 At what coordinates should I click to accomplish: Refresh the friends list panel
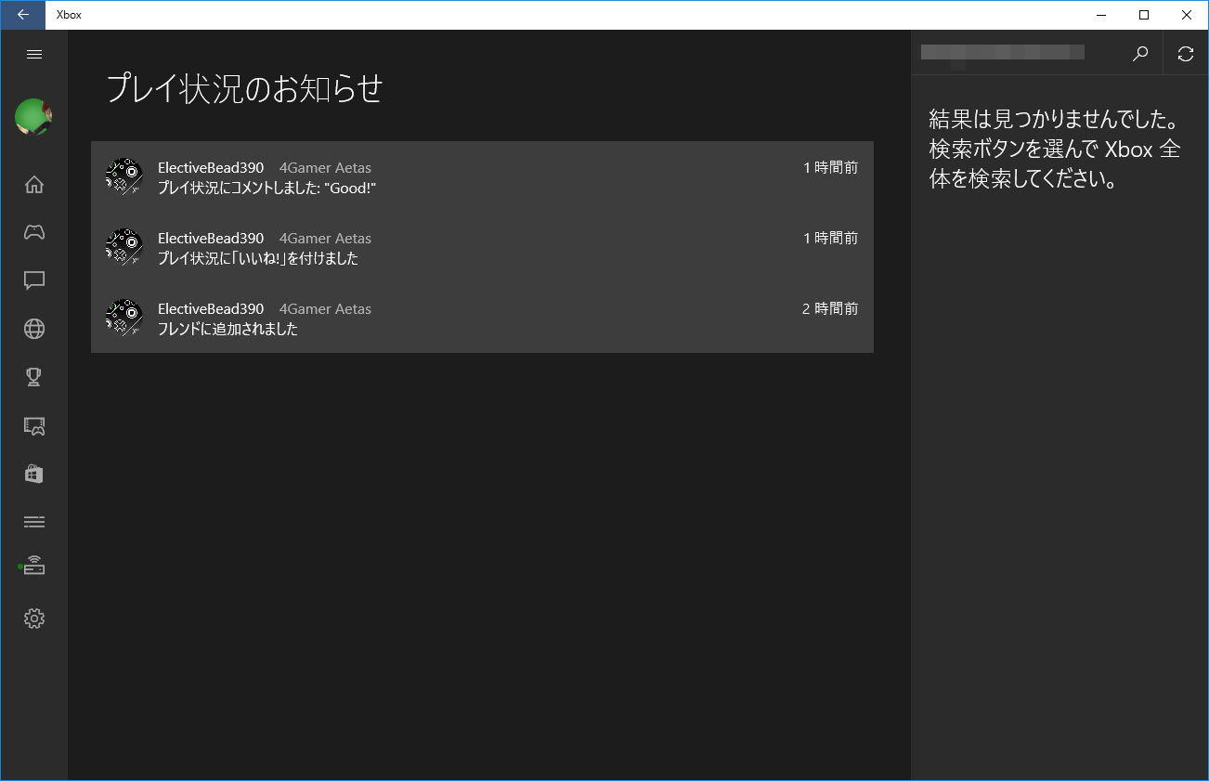coord(1186,54)
